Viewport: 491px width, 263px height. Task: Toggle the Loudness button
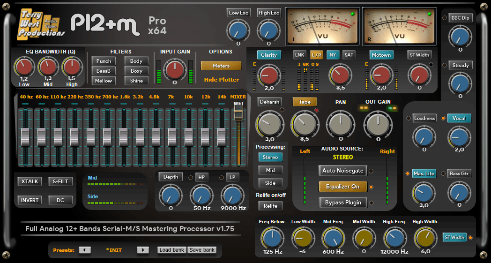tap(424, 118)
